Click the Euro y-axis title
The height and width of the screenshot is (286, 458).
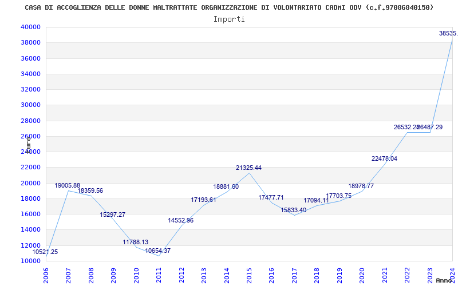28,145
